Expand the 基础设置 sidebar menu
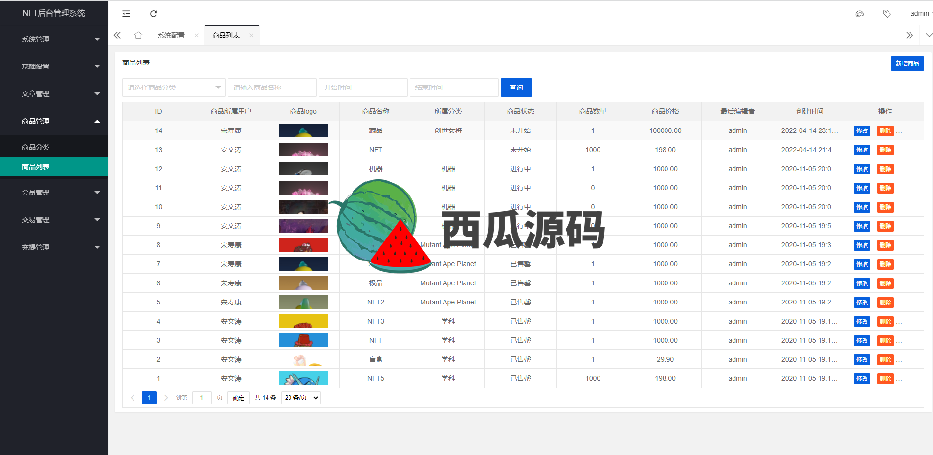Screen dimensions: 933x455 point(54,66)
